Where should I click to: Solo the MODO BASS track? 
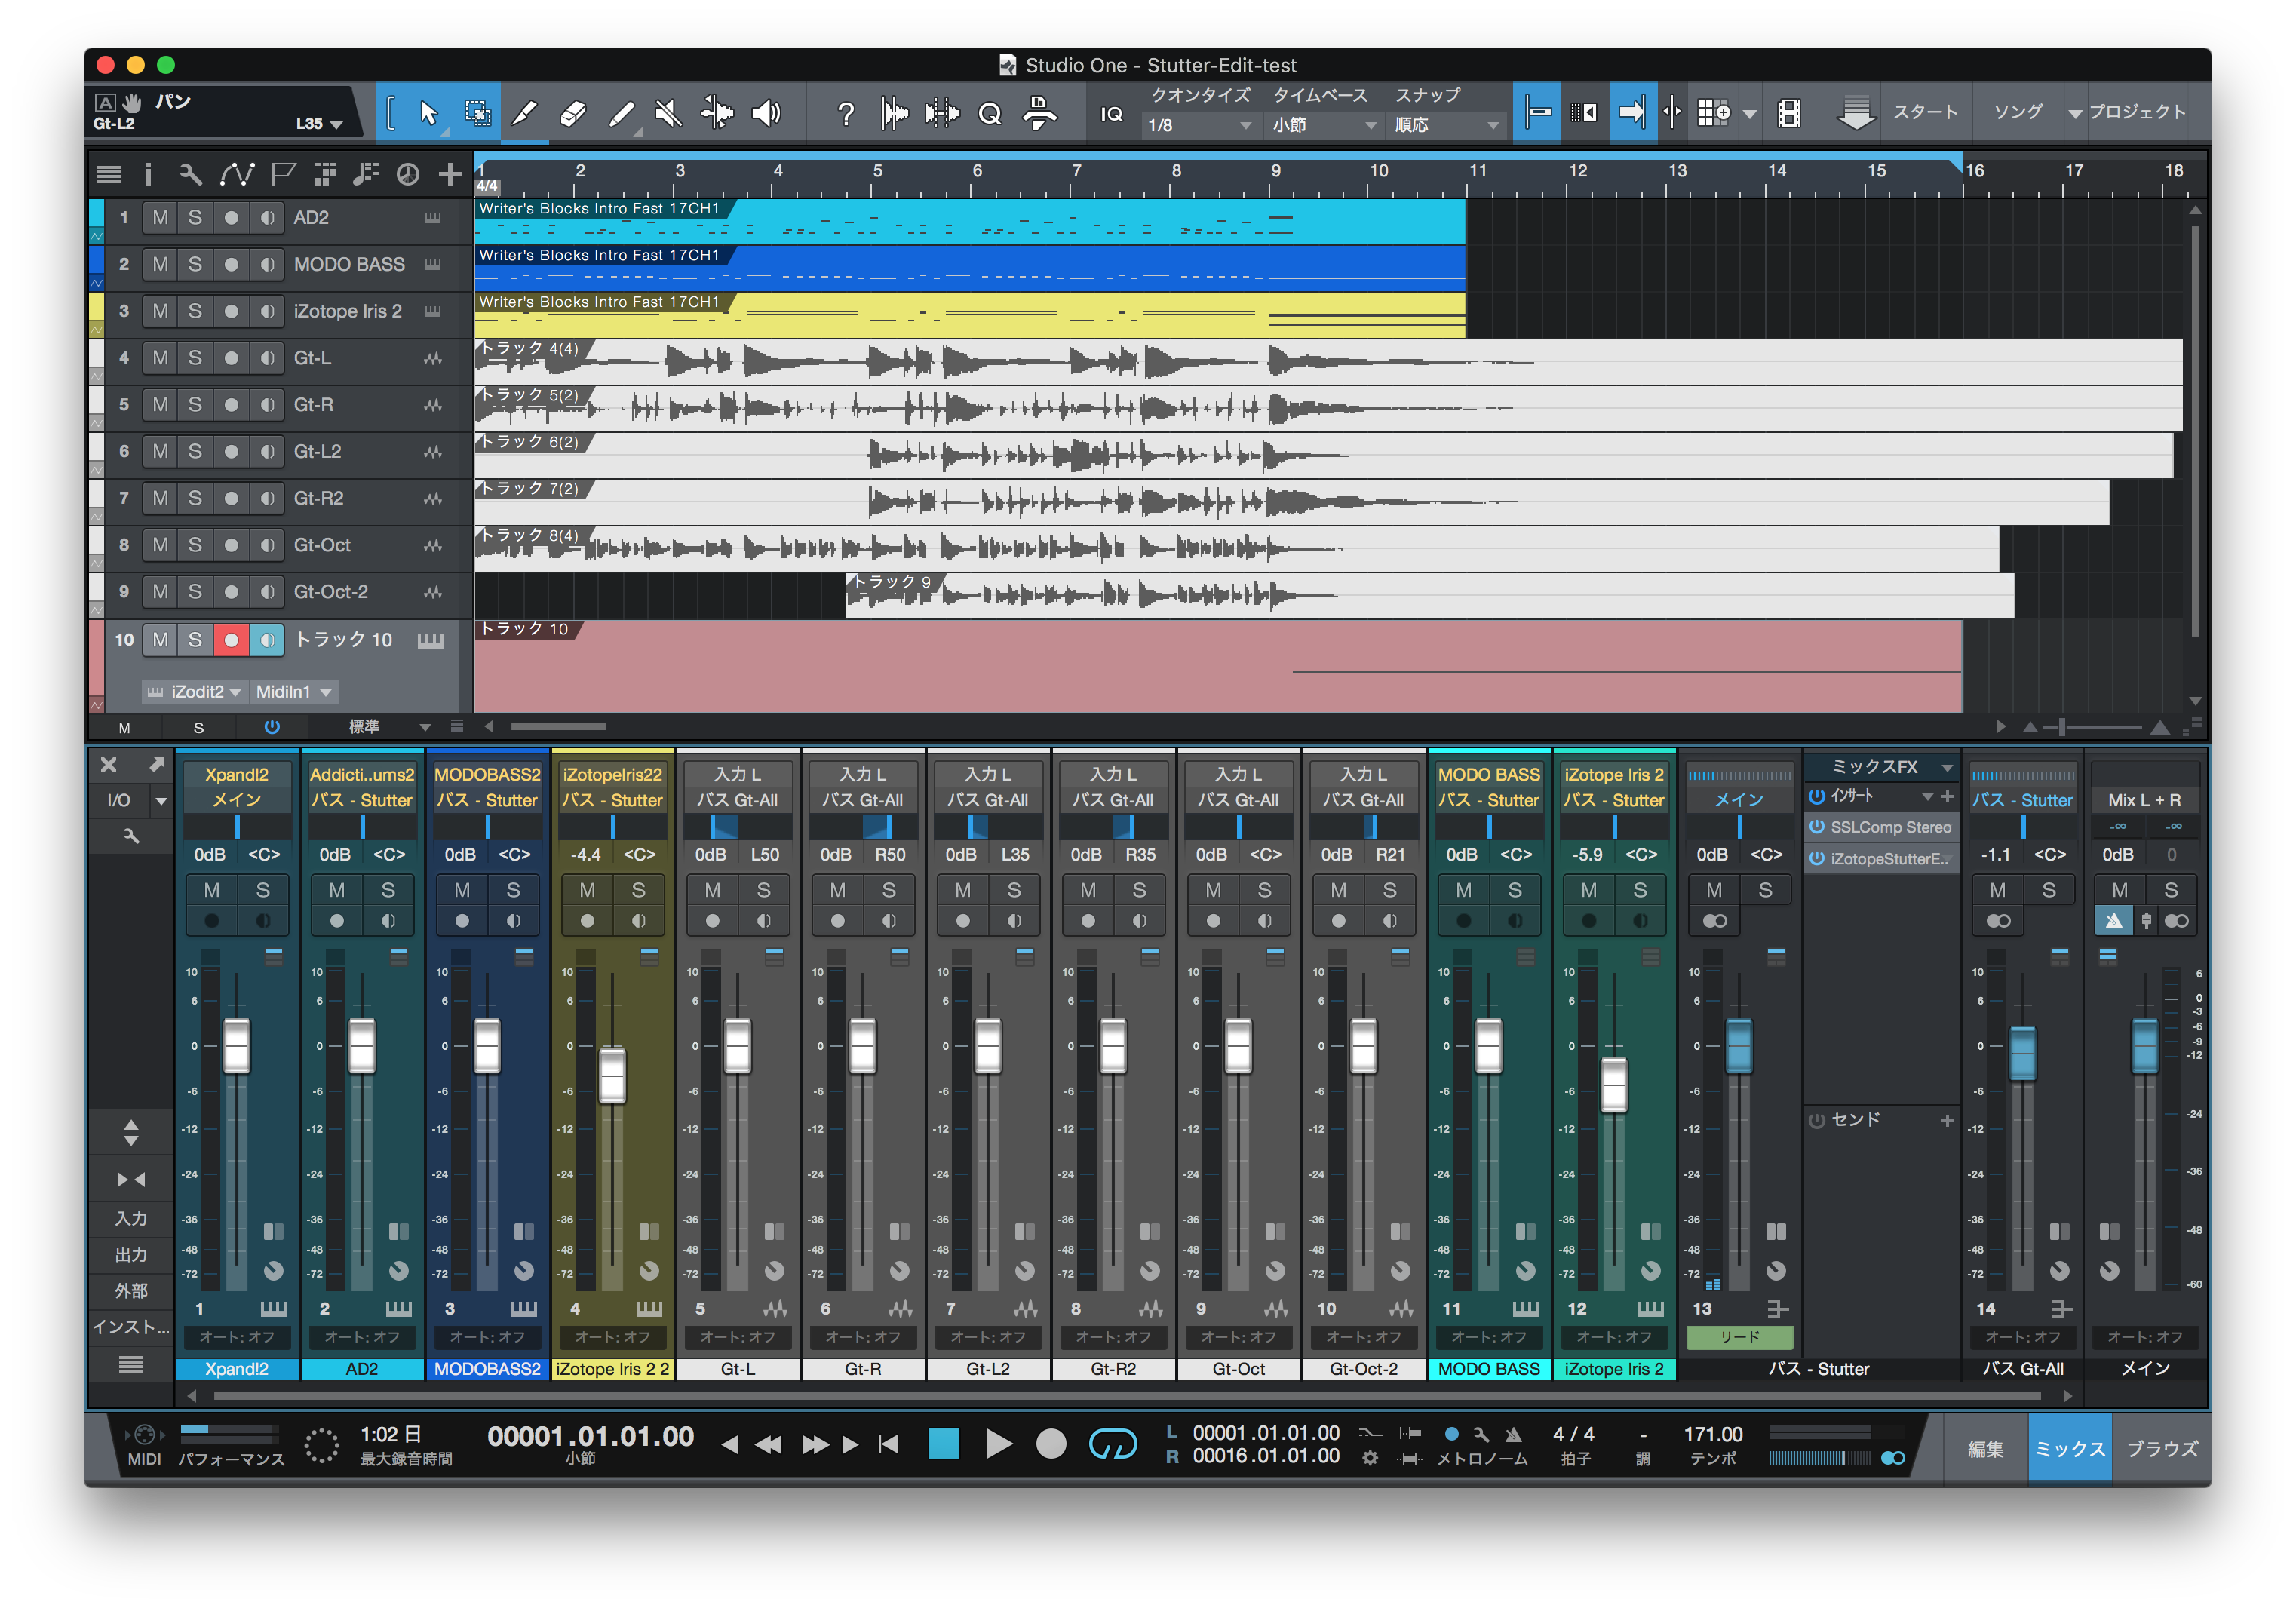point(195,264)
